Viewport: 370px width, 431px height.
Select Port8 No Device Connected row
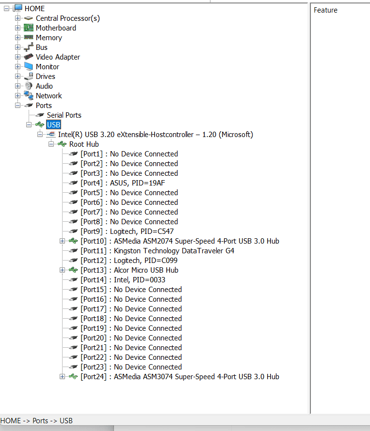[129, 221]
